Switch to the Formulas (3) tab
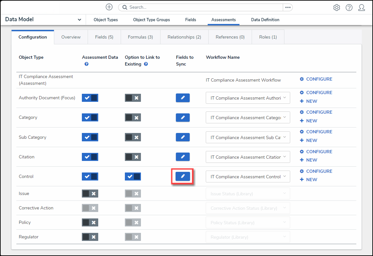Viewport: 373px width, 256px height. 140,37
